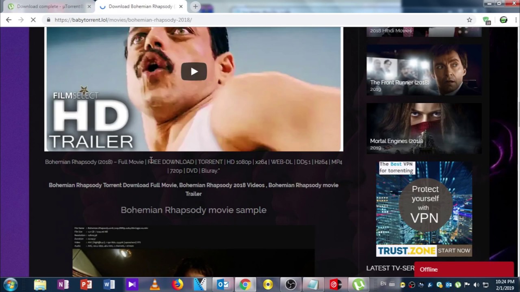View site security lock info
Viewport: 520px width, 292px height.
[49, 19]
